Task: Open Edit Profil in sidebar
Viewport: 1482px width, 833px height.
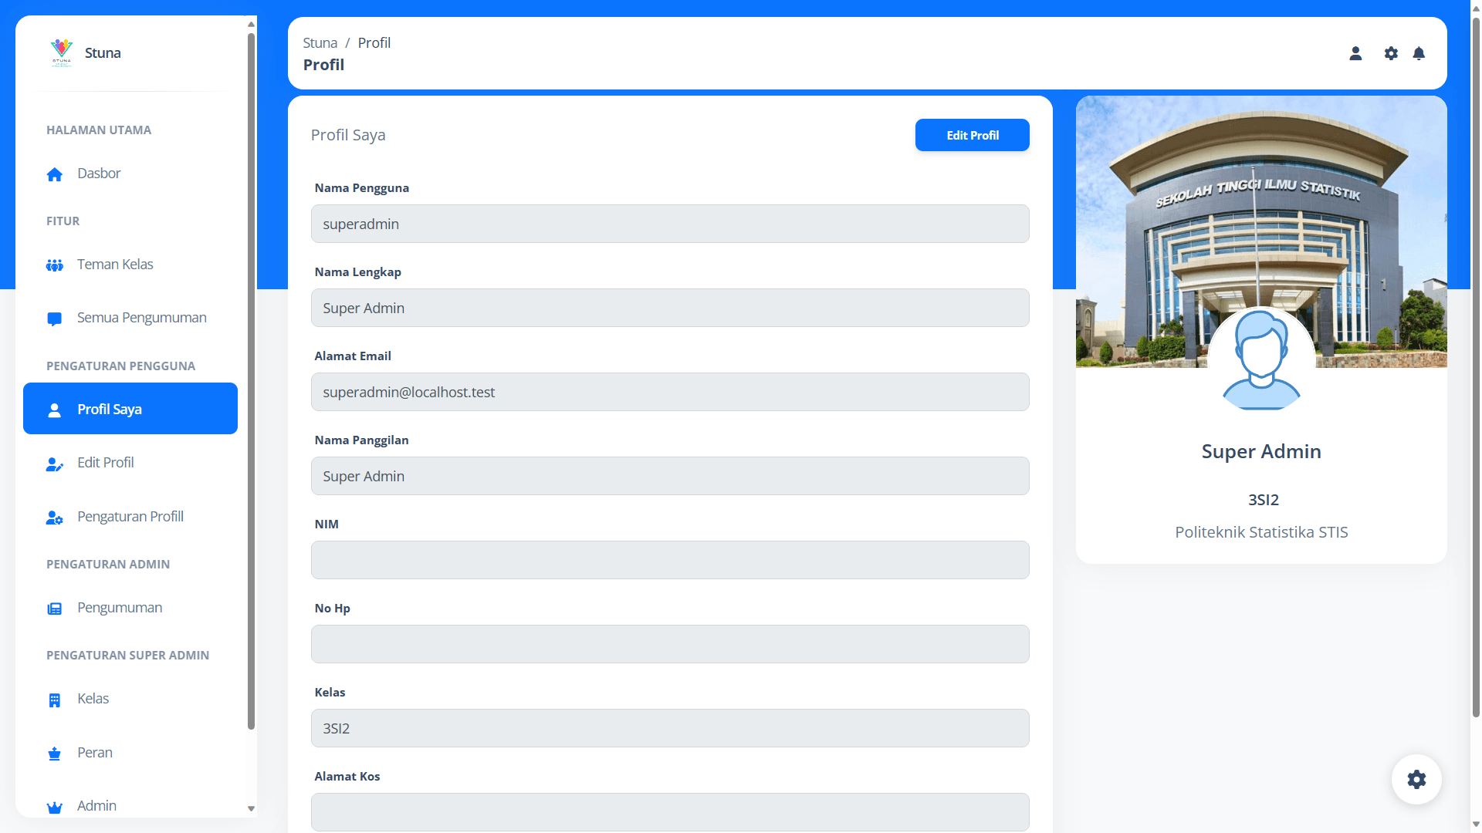Action: click(x=106, y=463)
